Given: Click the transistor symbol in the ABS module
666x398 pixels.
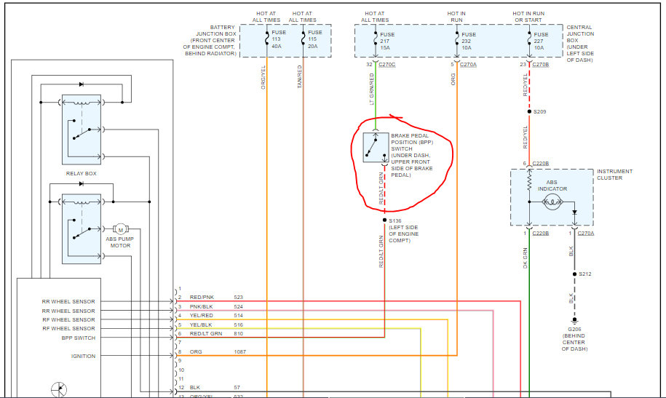Looking at the screenshot, I should 59,389.
